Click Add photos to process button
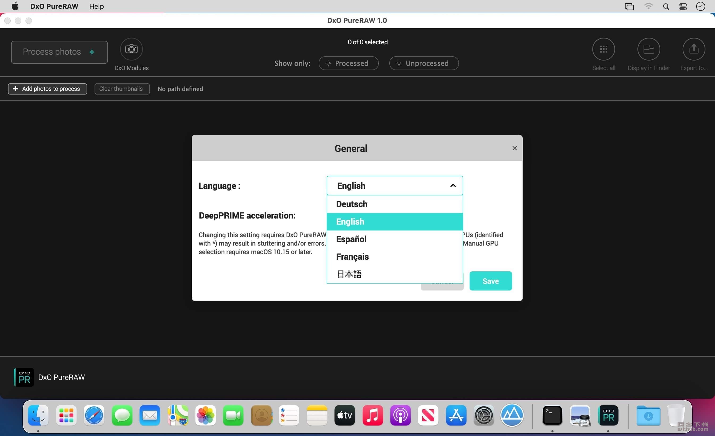715x436 pixels. 46,89
